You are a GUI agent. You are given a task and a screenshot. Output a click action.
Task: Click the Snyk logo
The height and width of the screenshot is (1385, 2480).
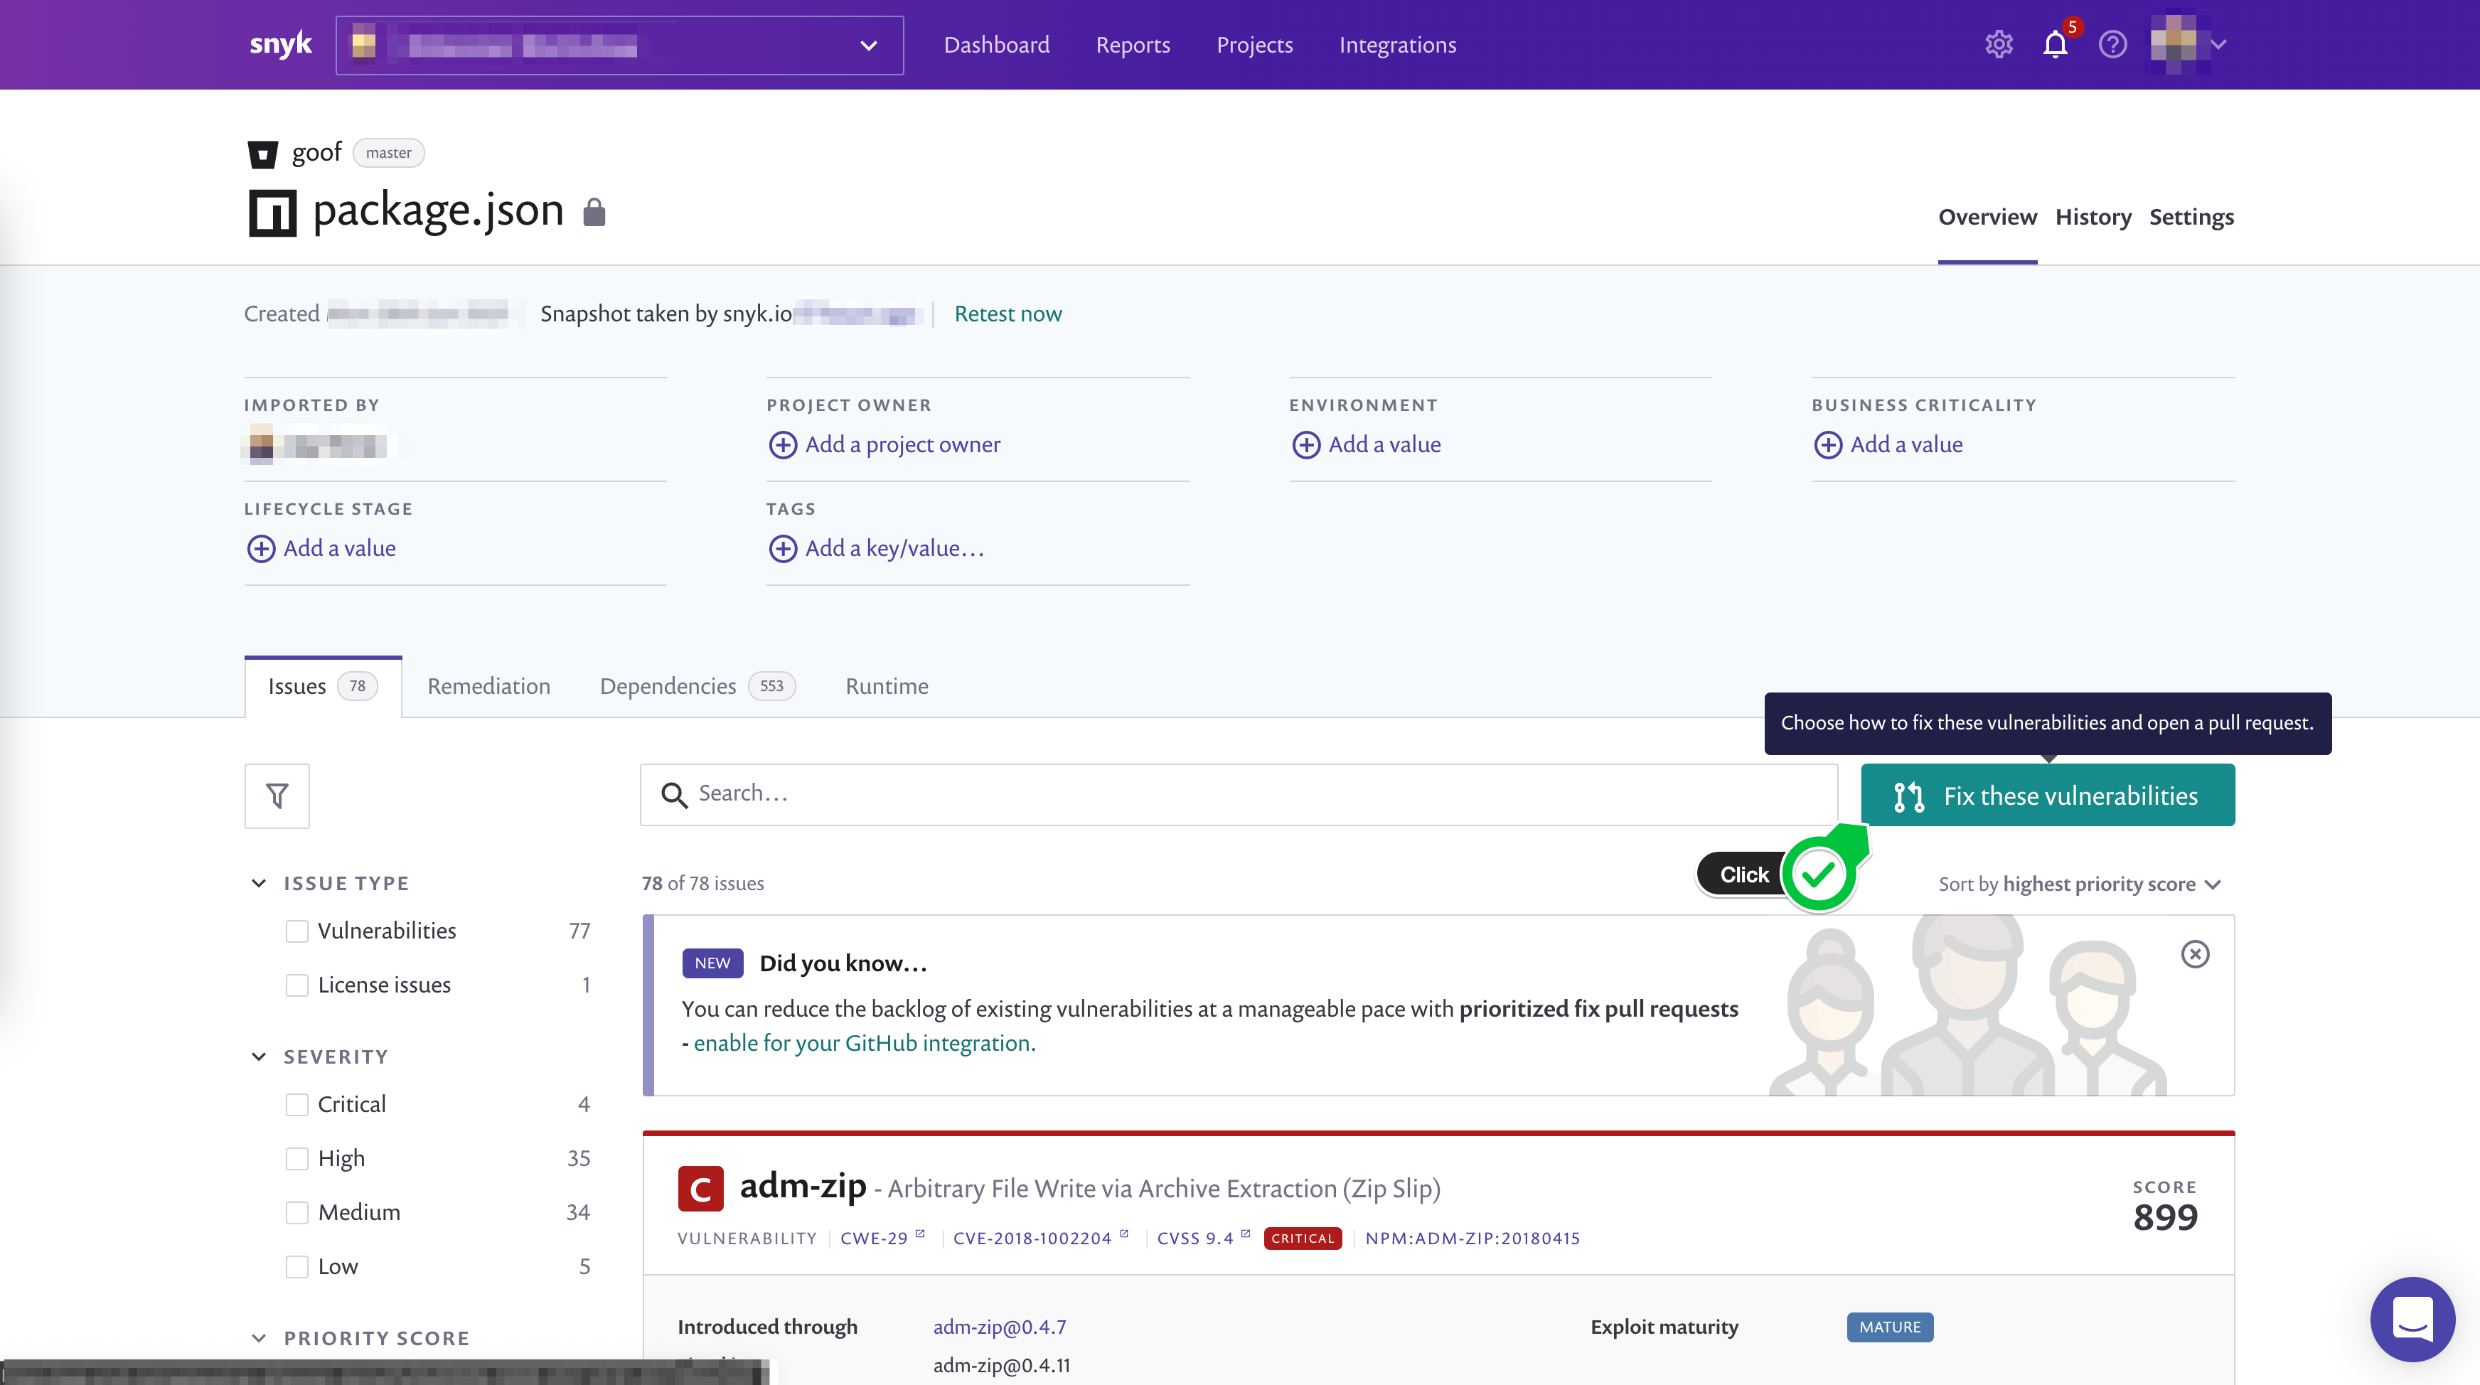pos(280,44)
